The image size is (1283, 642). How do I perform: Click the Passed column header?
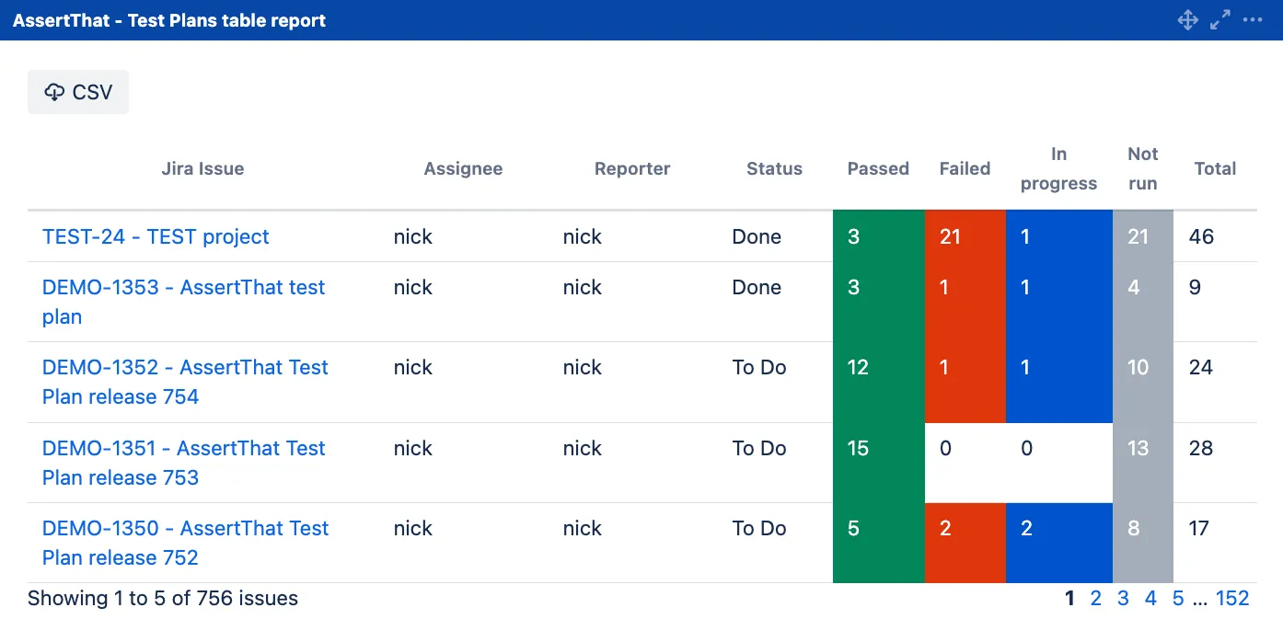tap(878, 168)
